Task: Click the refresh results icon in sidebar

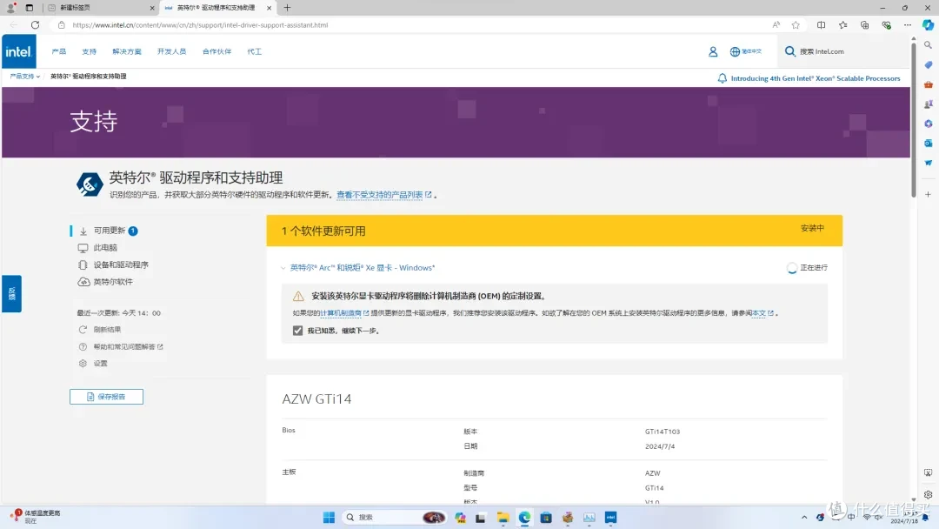Action: point(83,330)
